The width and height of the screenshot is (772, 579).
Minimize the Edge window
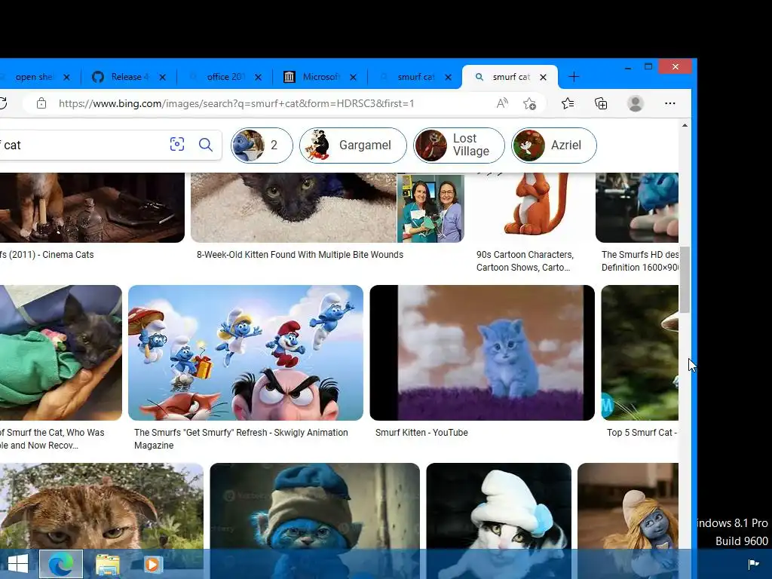click(x=628, y=67)
